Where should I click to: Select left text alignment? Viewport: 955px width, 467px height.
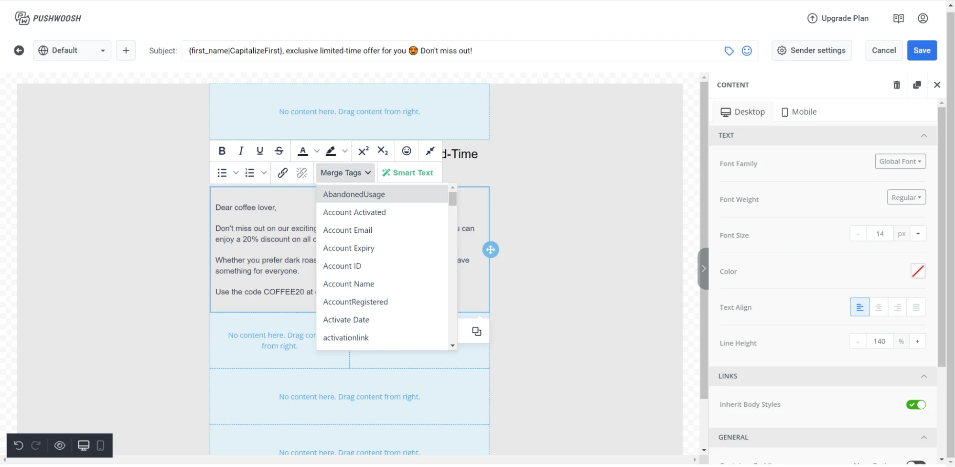coord(859,307)
